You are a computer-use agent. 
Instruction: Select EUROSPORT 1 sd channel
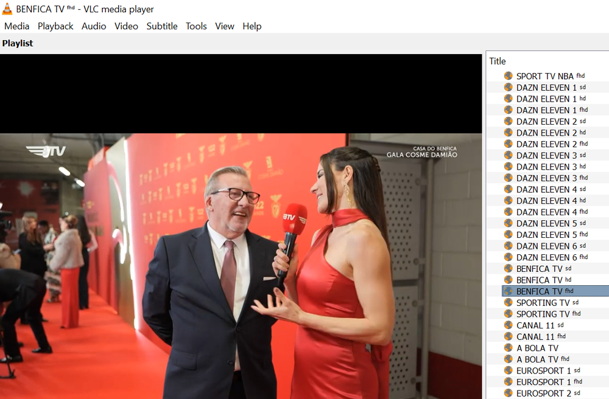tap(548, 370)
